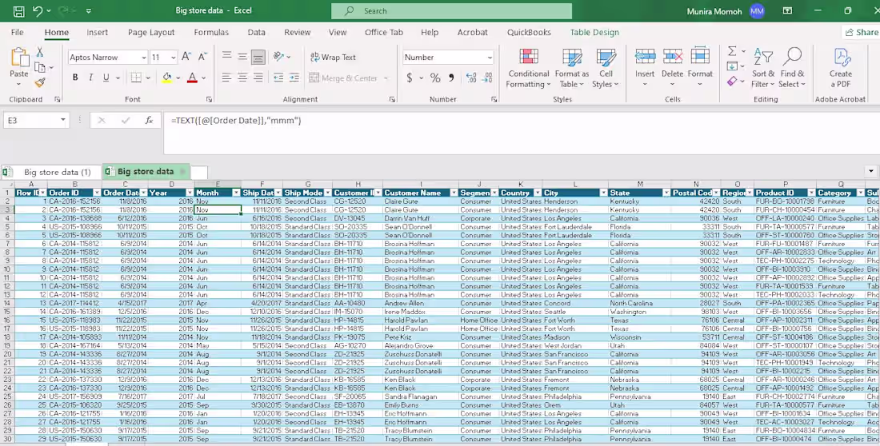Apply Comma Style format
880x446 pixels.
point(451,78)
